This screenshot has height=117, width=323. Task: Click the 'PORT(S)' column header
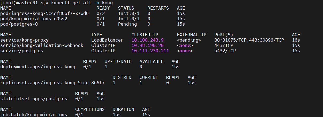224,35
